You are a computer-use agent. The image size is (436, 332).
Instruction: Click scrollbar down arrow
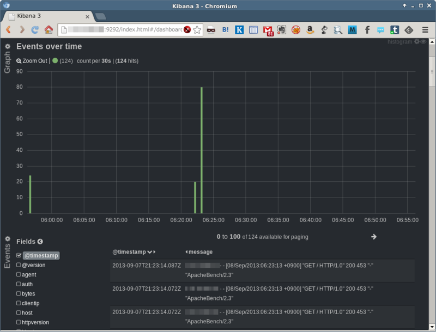(432, 327)
